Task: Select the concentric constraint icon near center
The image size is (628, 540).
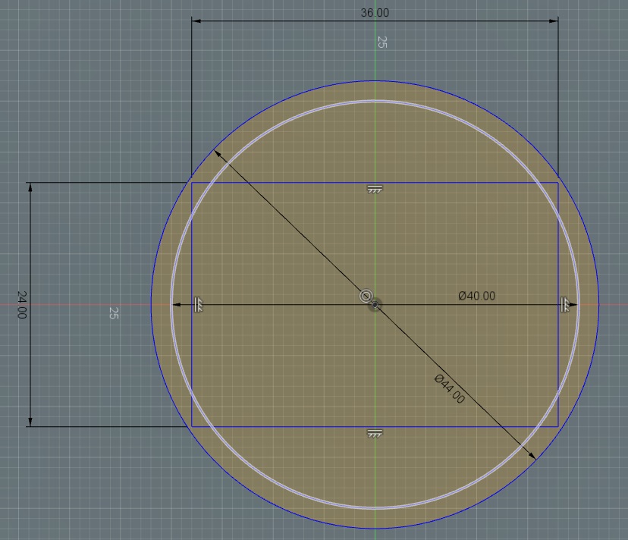Action: pos(366,296)
